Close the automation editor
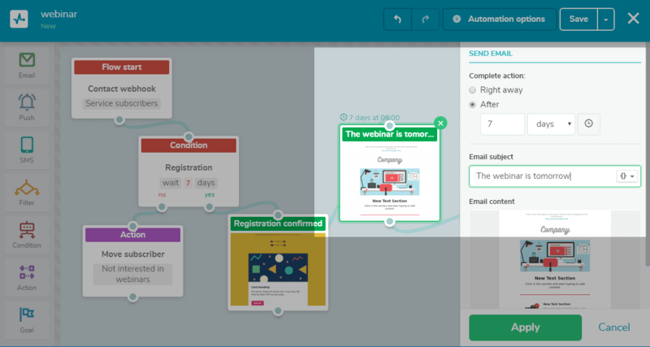Image resolution: width=650 pixels, height=347 pixels. pyautogui.click(x=633, y=18)
